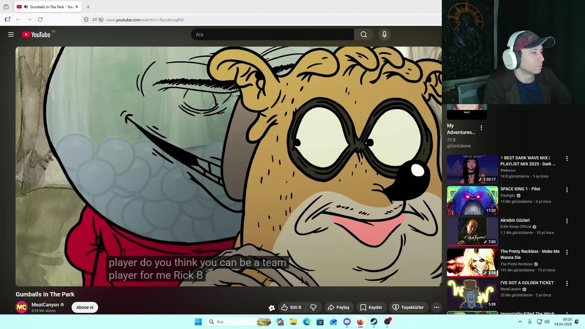Click the blocked autoplay permission icon
The height and width of the screenshot is (329, 585).
tap(101, 20)
